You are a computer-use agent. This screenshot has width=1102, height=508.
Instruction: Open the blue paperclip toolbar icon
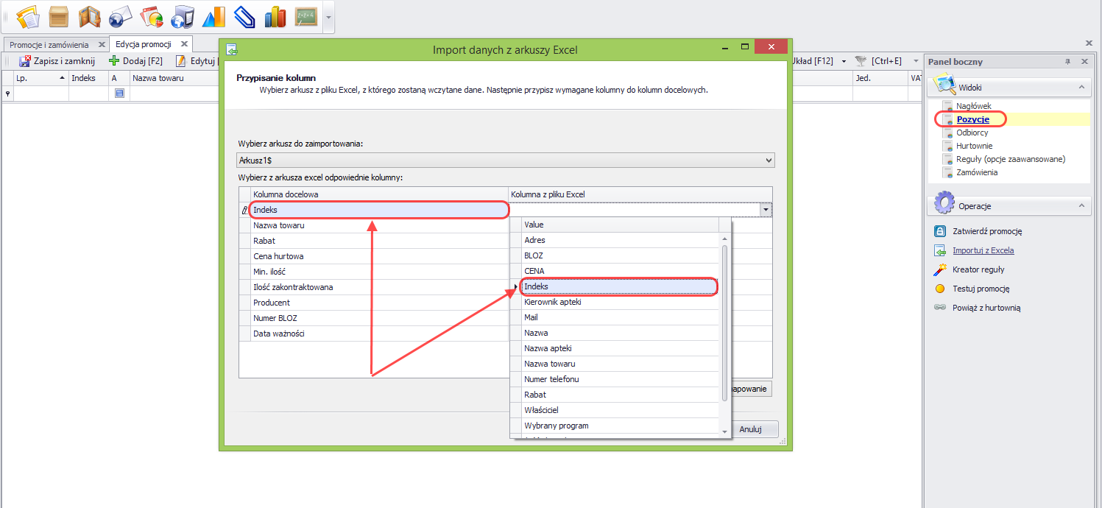pyautogui.click(x=244, y=15)
